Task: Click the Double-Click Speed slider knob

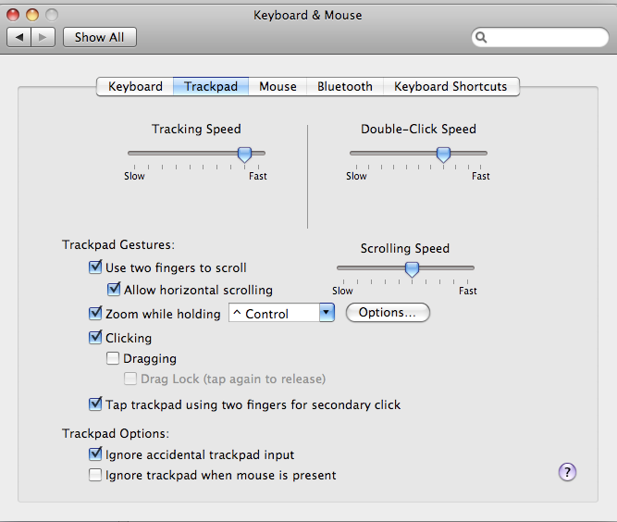Action: 443,155
